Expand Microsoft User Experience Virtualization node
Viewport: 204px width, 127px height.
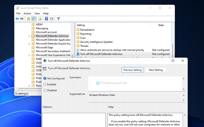click(x=29, y=55)
